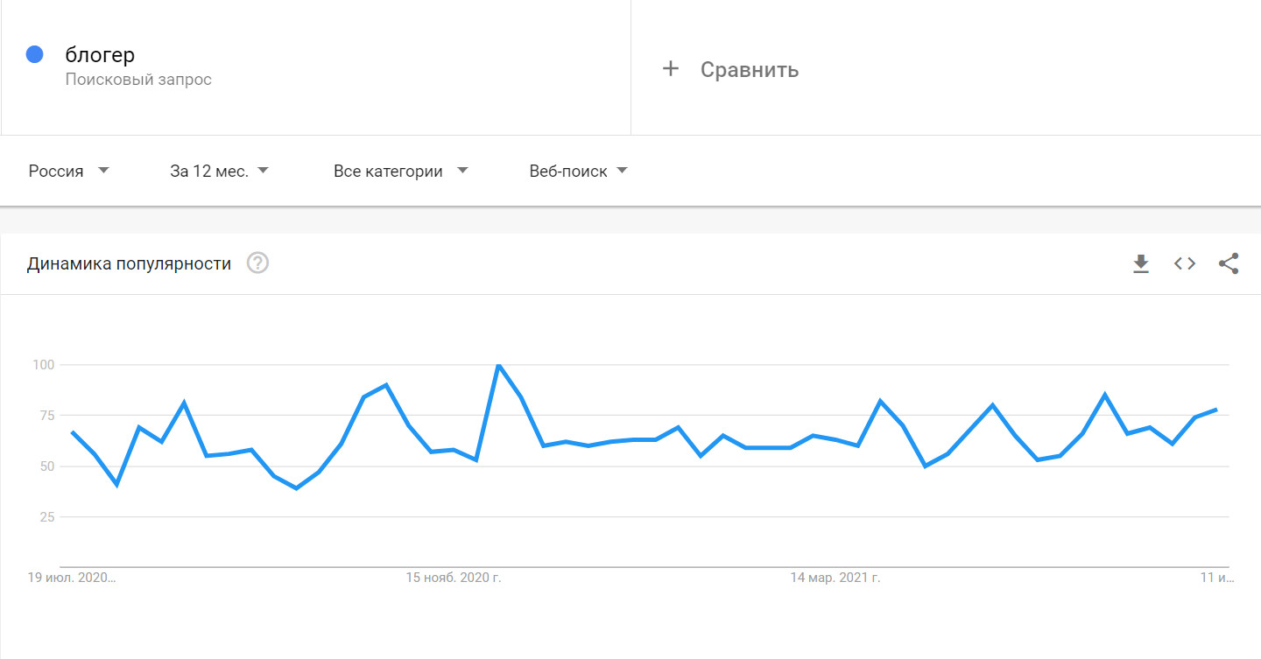Click the Поисковый запрос subtitle
The image size is (1261, 659).
[138, 80]
